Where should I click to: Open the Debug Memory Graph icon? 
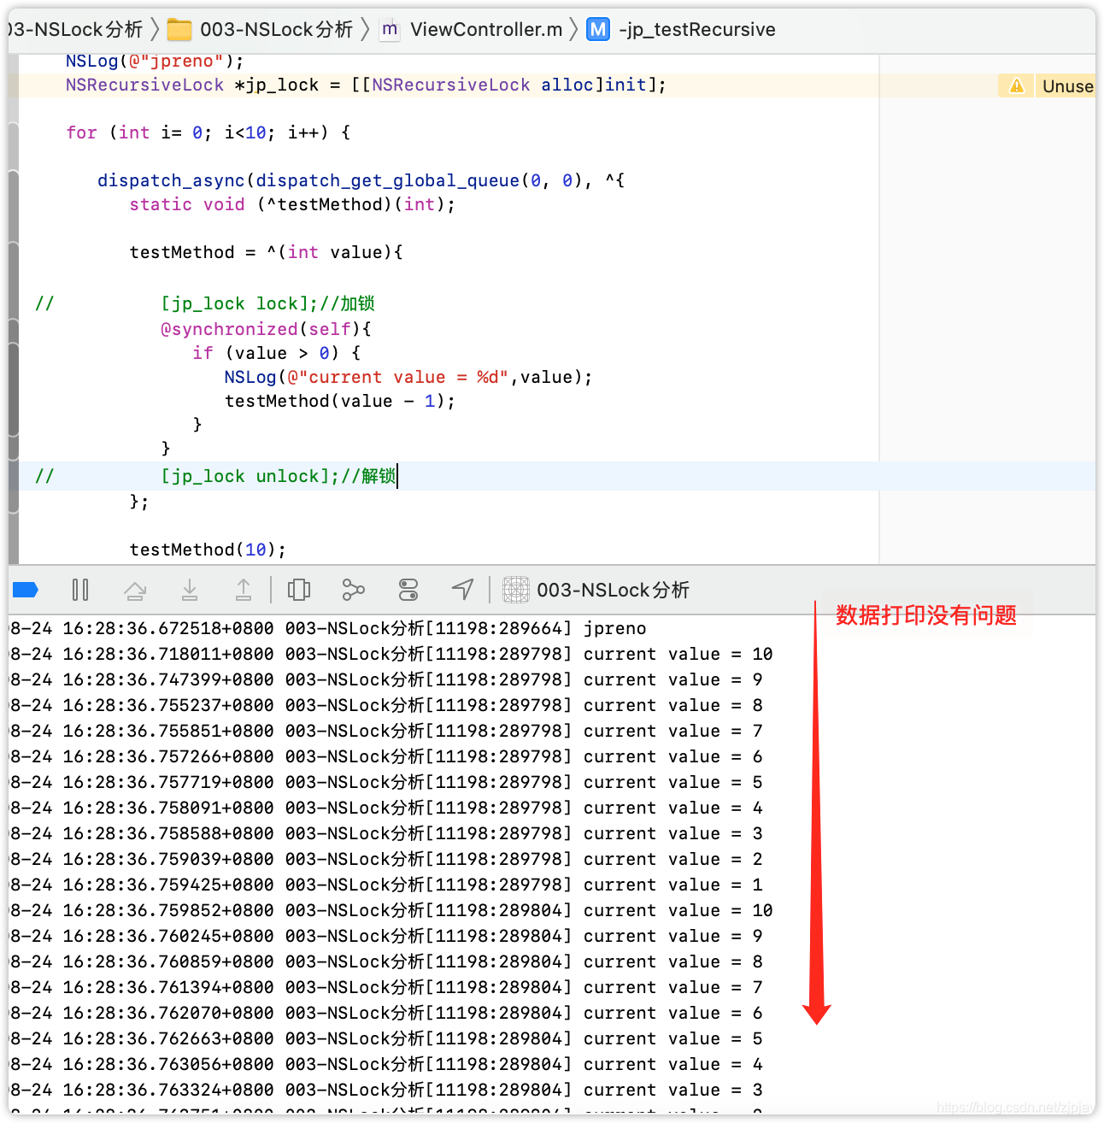pos(353,590)
